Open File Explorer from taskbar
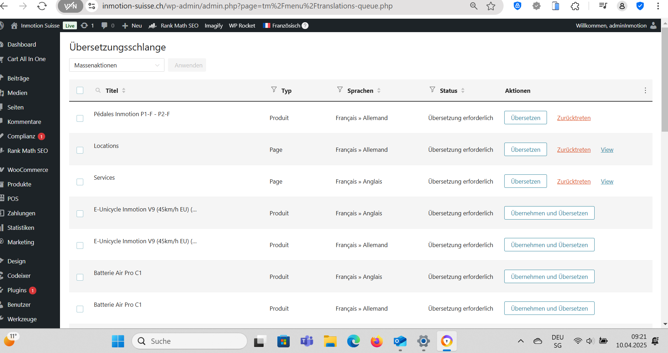The height and width of the screenshot is (353, 668). [x=330, y=341]
